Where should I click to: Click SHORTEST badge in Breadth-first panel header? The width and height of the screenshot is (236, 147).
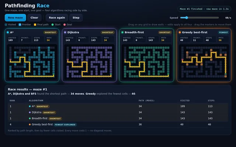(x=165, y=32)
